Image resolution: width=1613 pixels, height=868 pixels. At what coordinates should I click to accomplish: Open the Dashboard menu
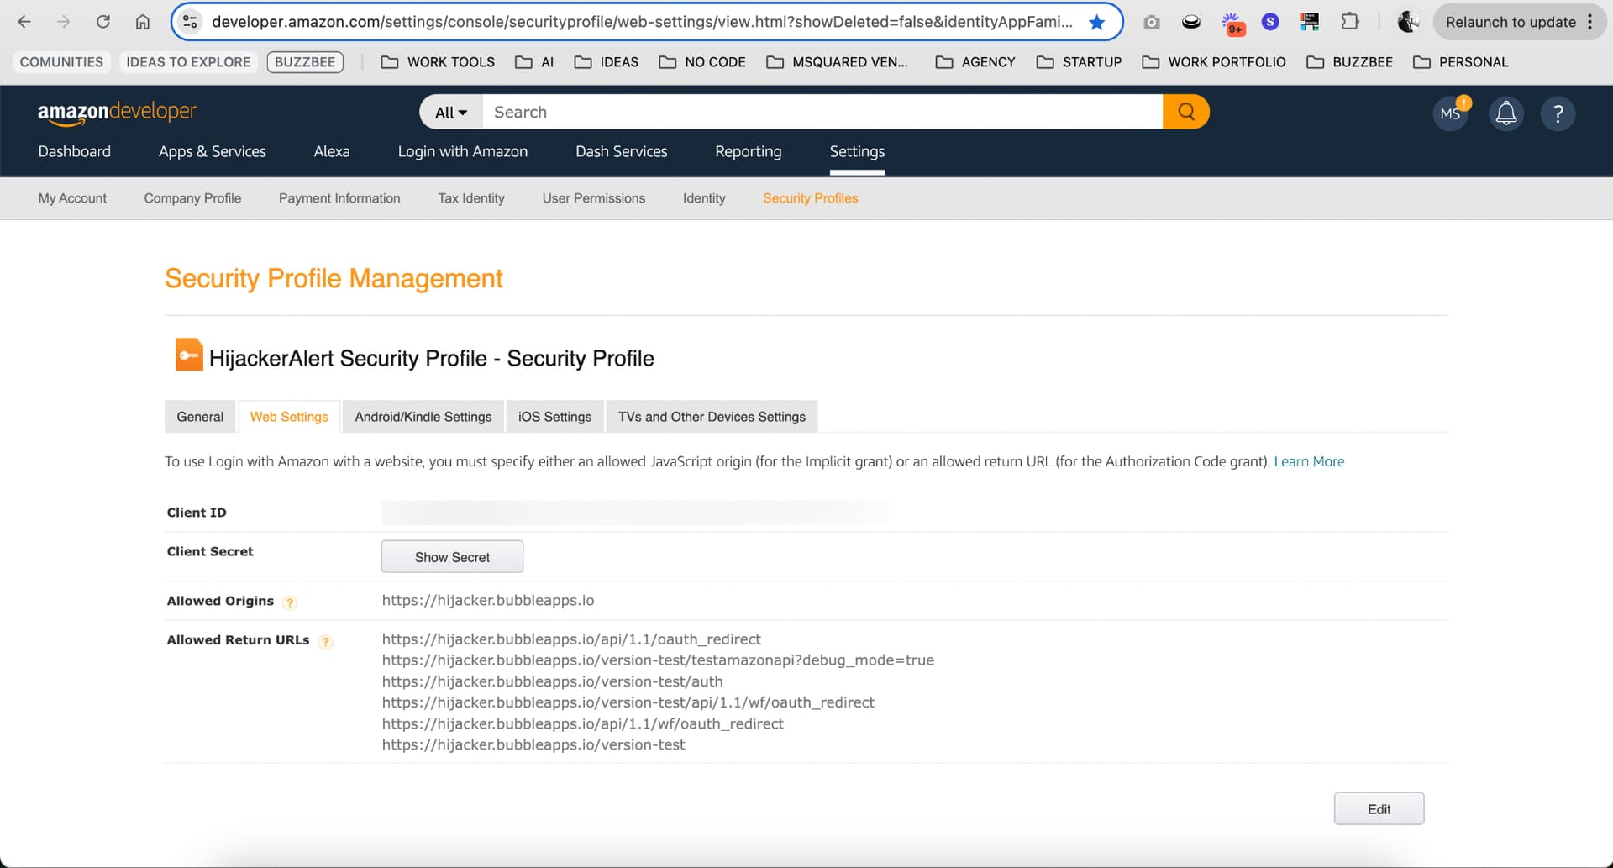[x=74, y=151]
